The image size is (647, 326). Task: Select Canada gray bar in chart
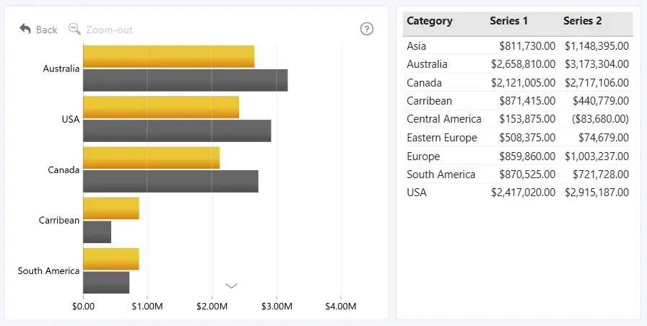(x=171, y=181)
